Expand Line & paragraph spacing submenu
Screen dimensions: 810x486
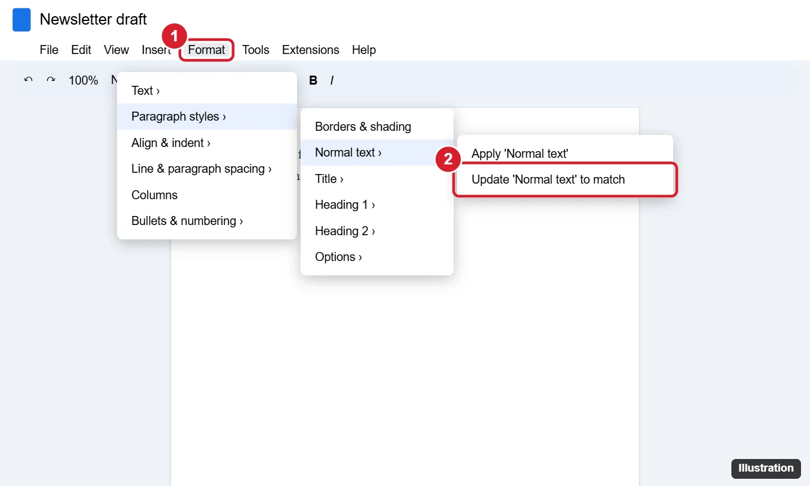[207, 169]
